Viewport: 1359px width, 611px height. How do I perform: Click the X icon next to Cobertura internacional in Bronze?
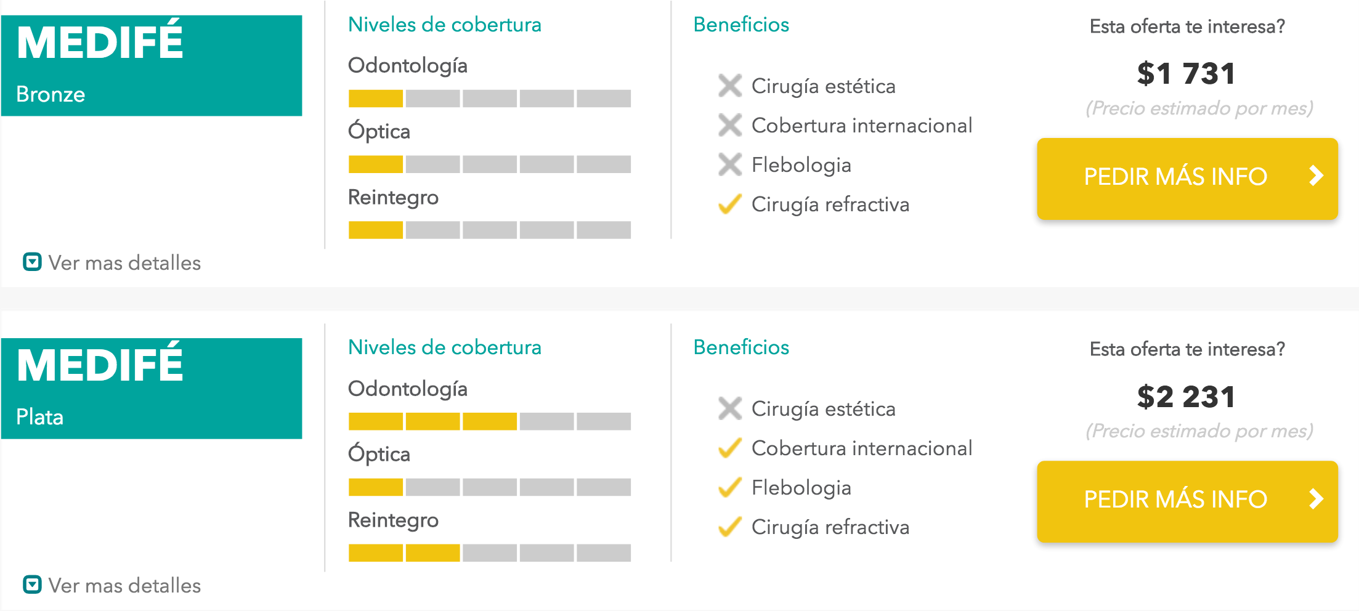click(x=730, y=126)
